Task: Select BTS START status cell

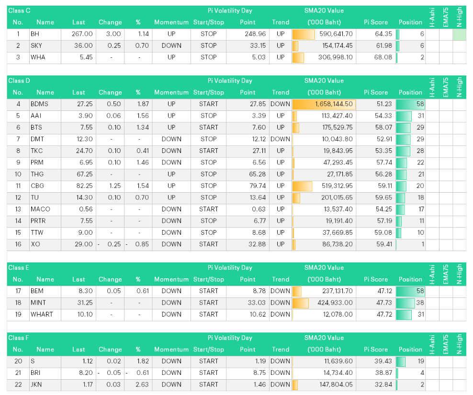Action: (x=208, y=128)
